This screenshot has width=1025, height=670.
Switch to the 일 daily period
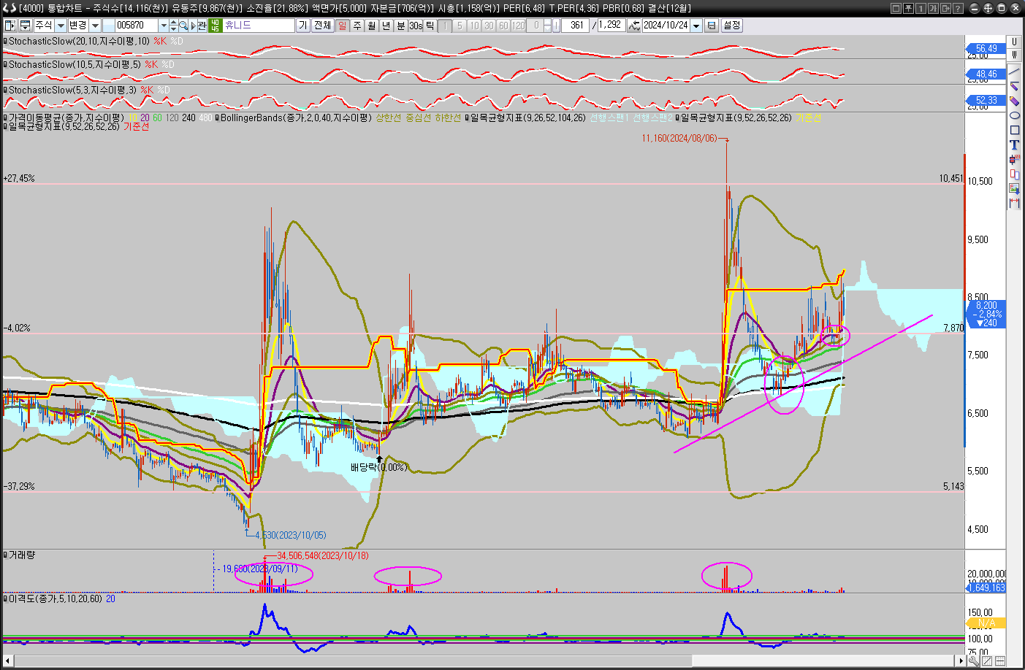tap(343, 26)
